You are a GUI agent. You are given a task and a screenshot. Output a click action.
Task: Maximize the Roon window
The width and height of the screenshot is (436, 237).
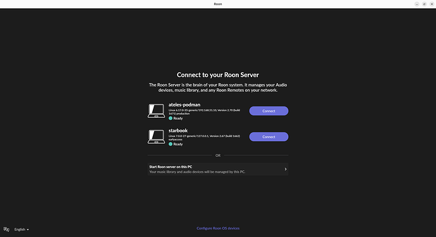pyautogui.click(x=425, y=4)
